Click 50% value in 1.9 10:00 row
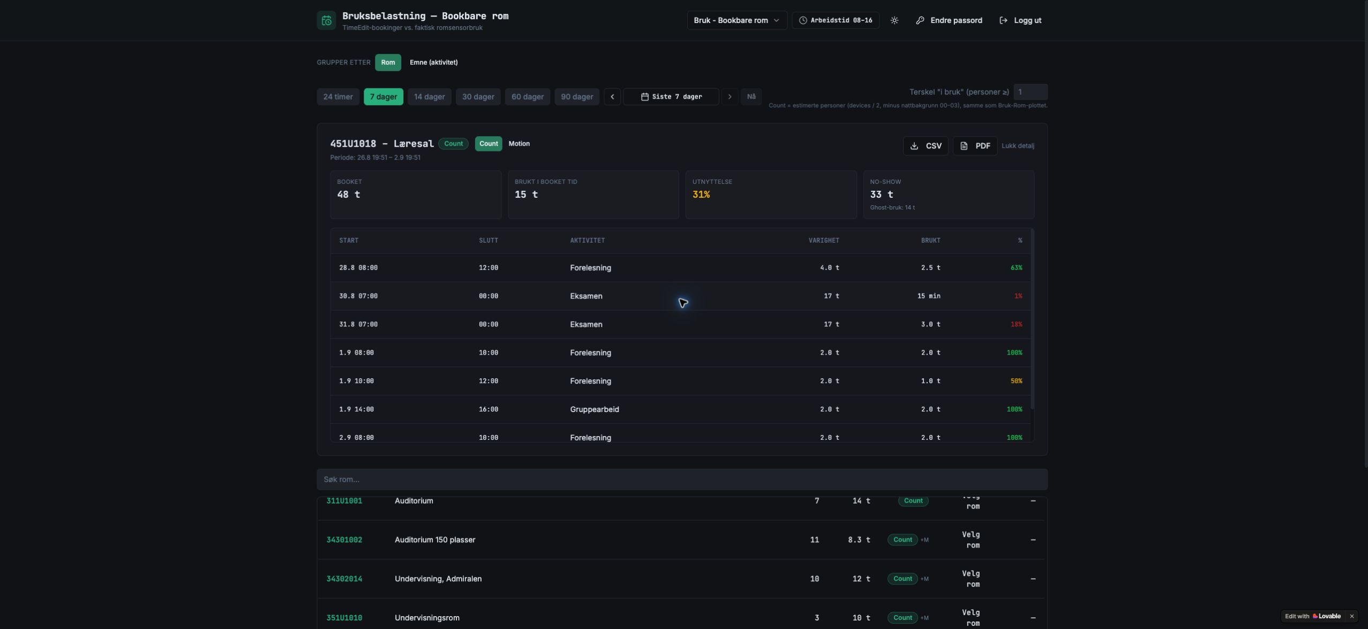This screenshot has width=1368, height=629. pyautogui.click(x=1016, y=381)
